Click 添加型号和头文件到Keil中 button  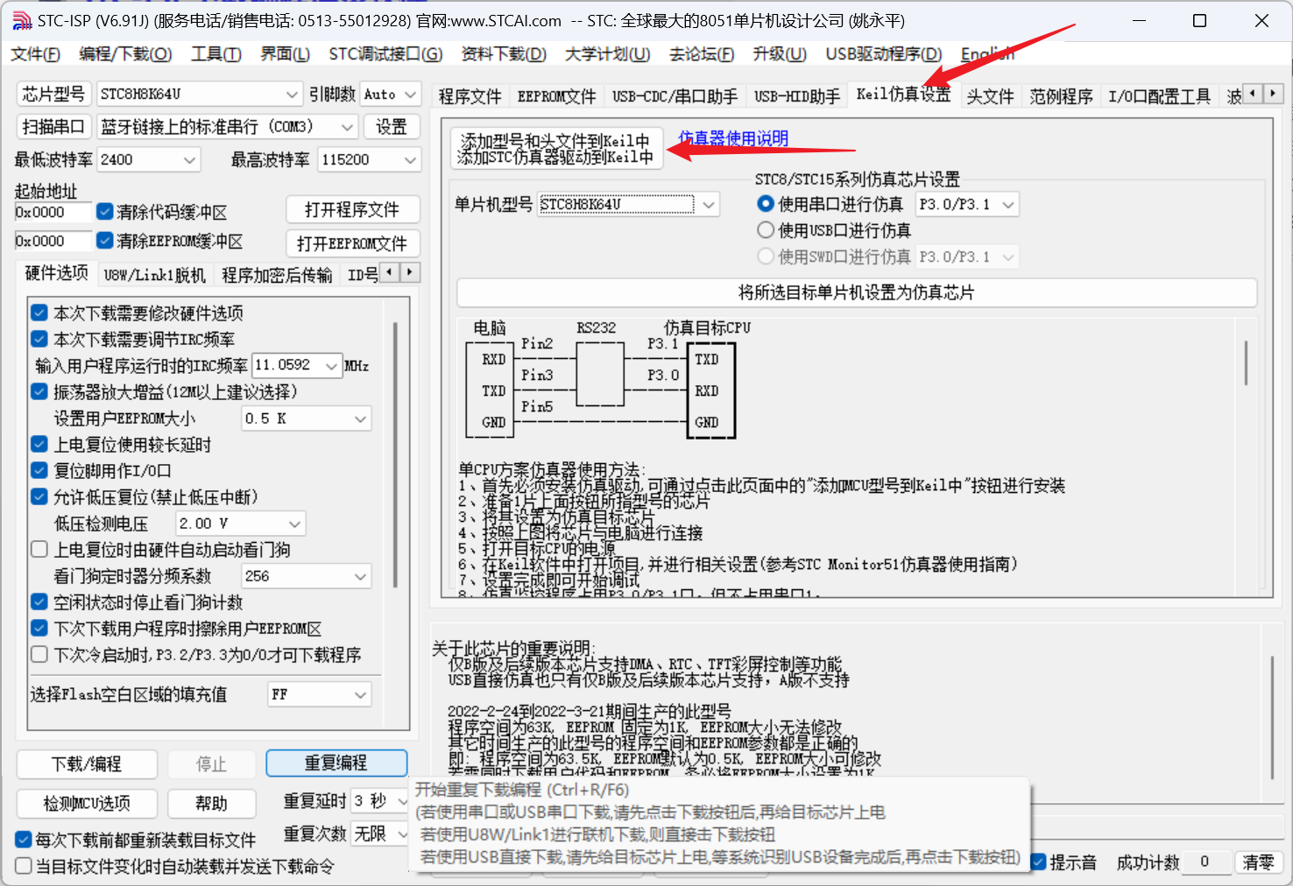click(555, 149)
